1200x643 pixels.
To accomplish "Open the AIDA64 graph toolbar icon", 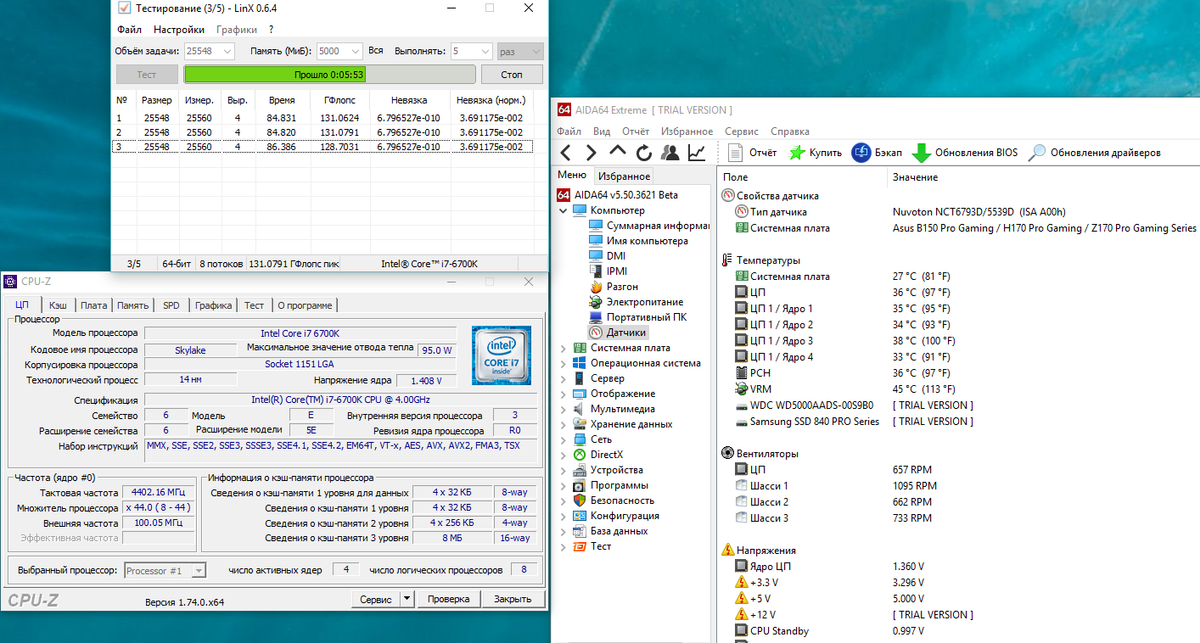I will pyautogui.click(x=697, y=153).
